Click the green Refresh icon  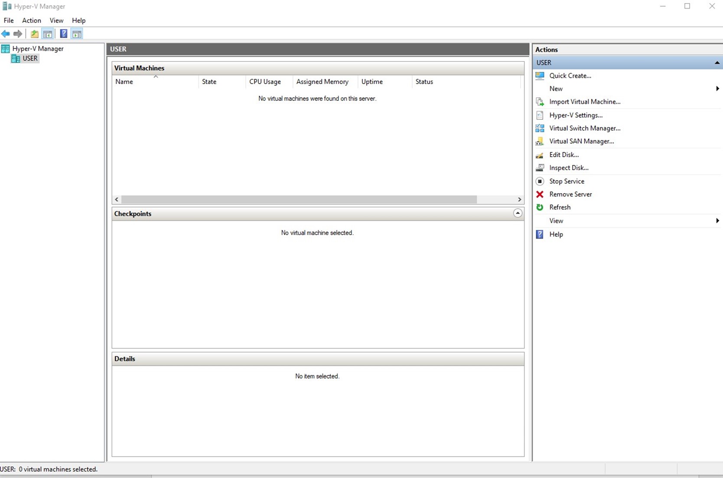point(540,207)
